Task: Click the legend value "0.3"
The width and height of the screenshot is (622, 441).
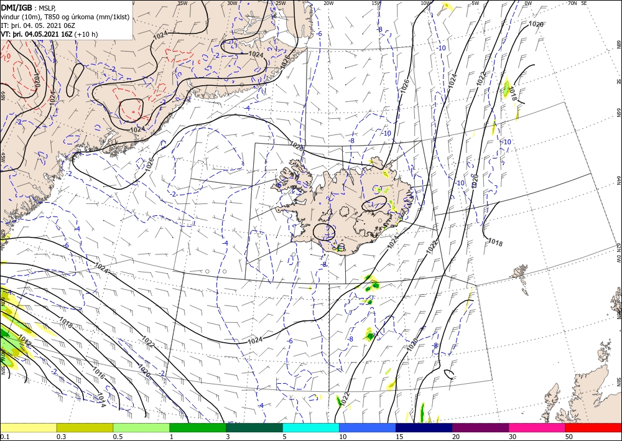Action: click(60, 437)
